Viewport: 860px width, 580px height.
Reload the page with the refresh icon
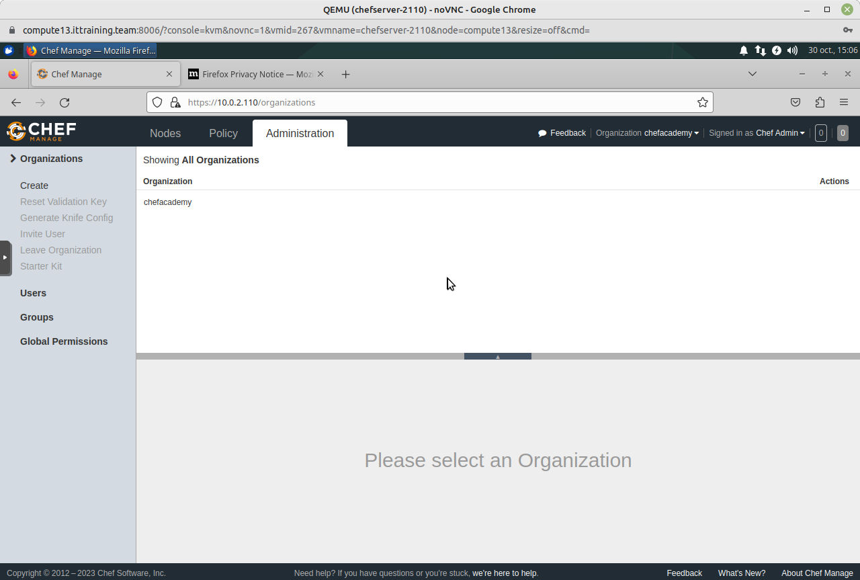tap(64, 102)
